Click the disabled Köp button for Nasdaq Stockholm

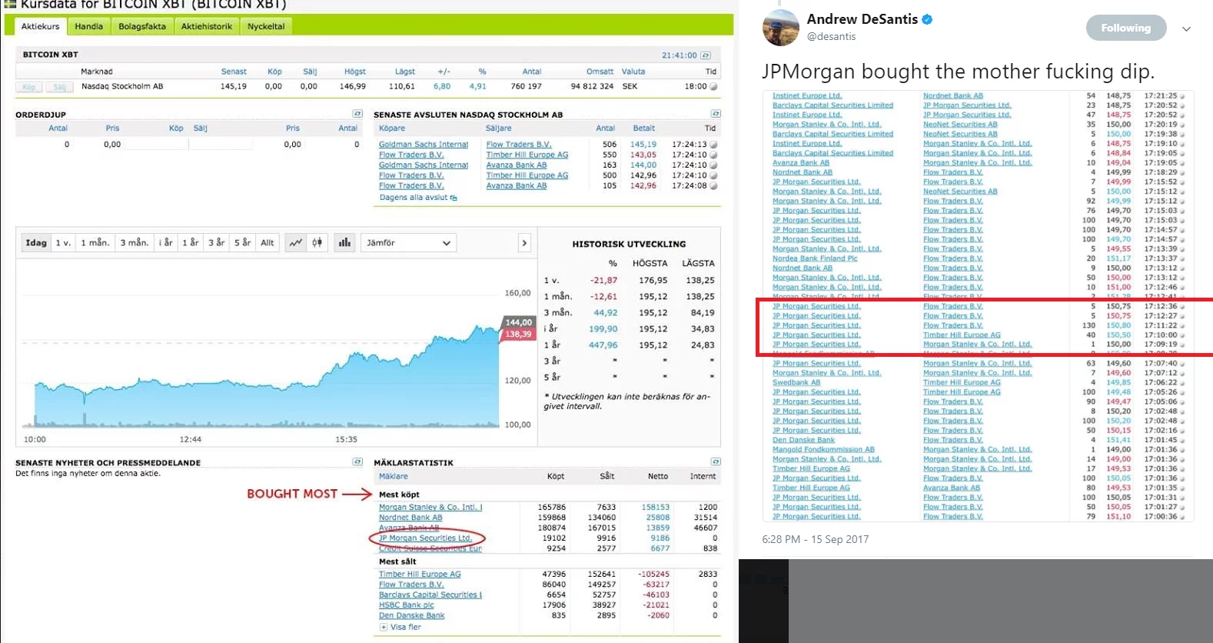coord(29,87)
